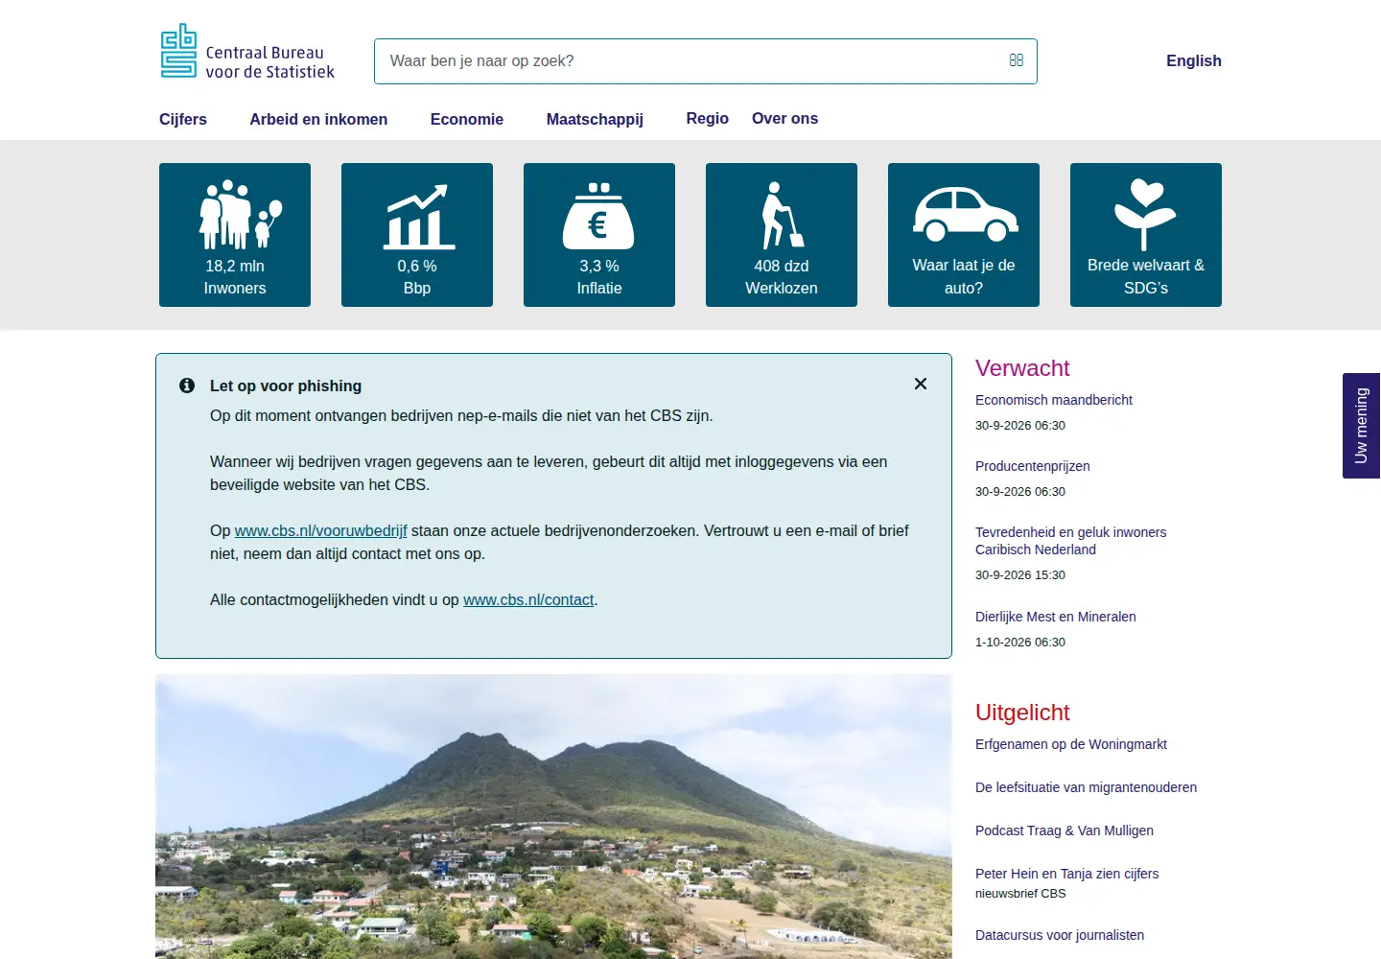
Task: Open the 0,6 % Bbp tile
Action: point(417,235)
